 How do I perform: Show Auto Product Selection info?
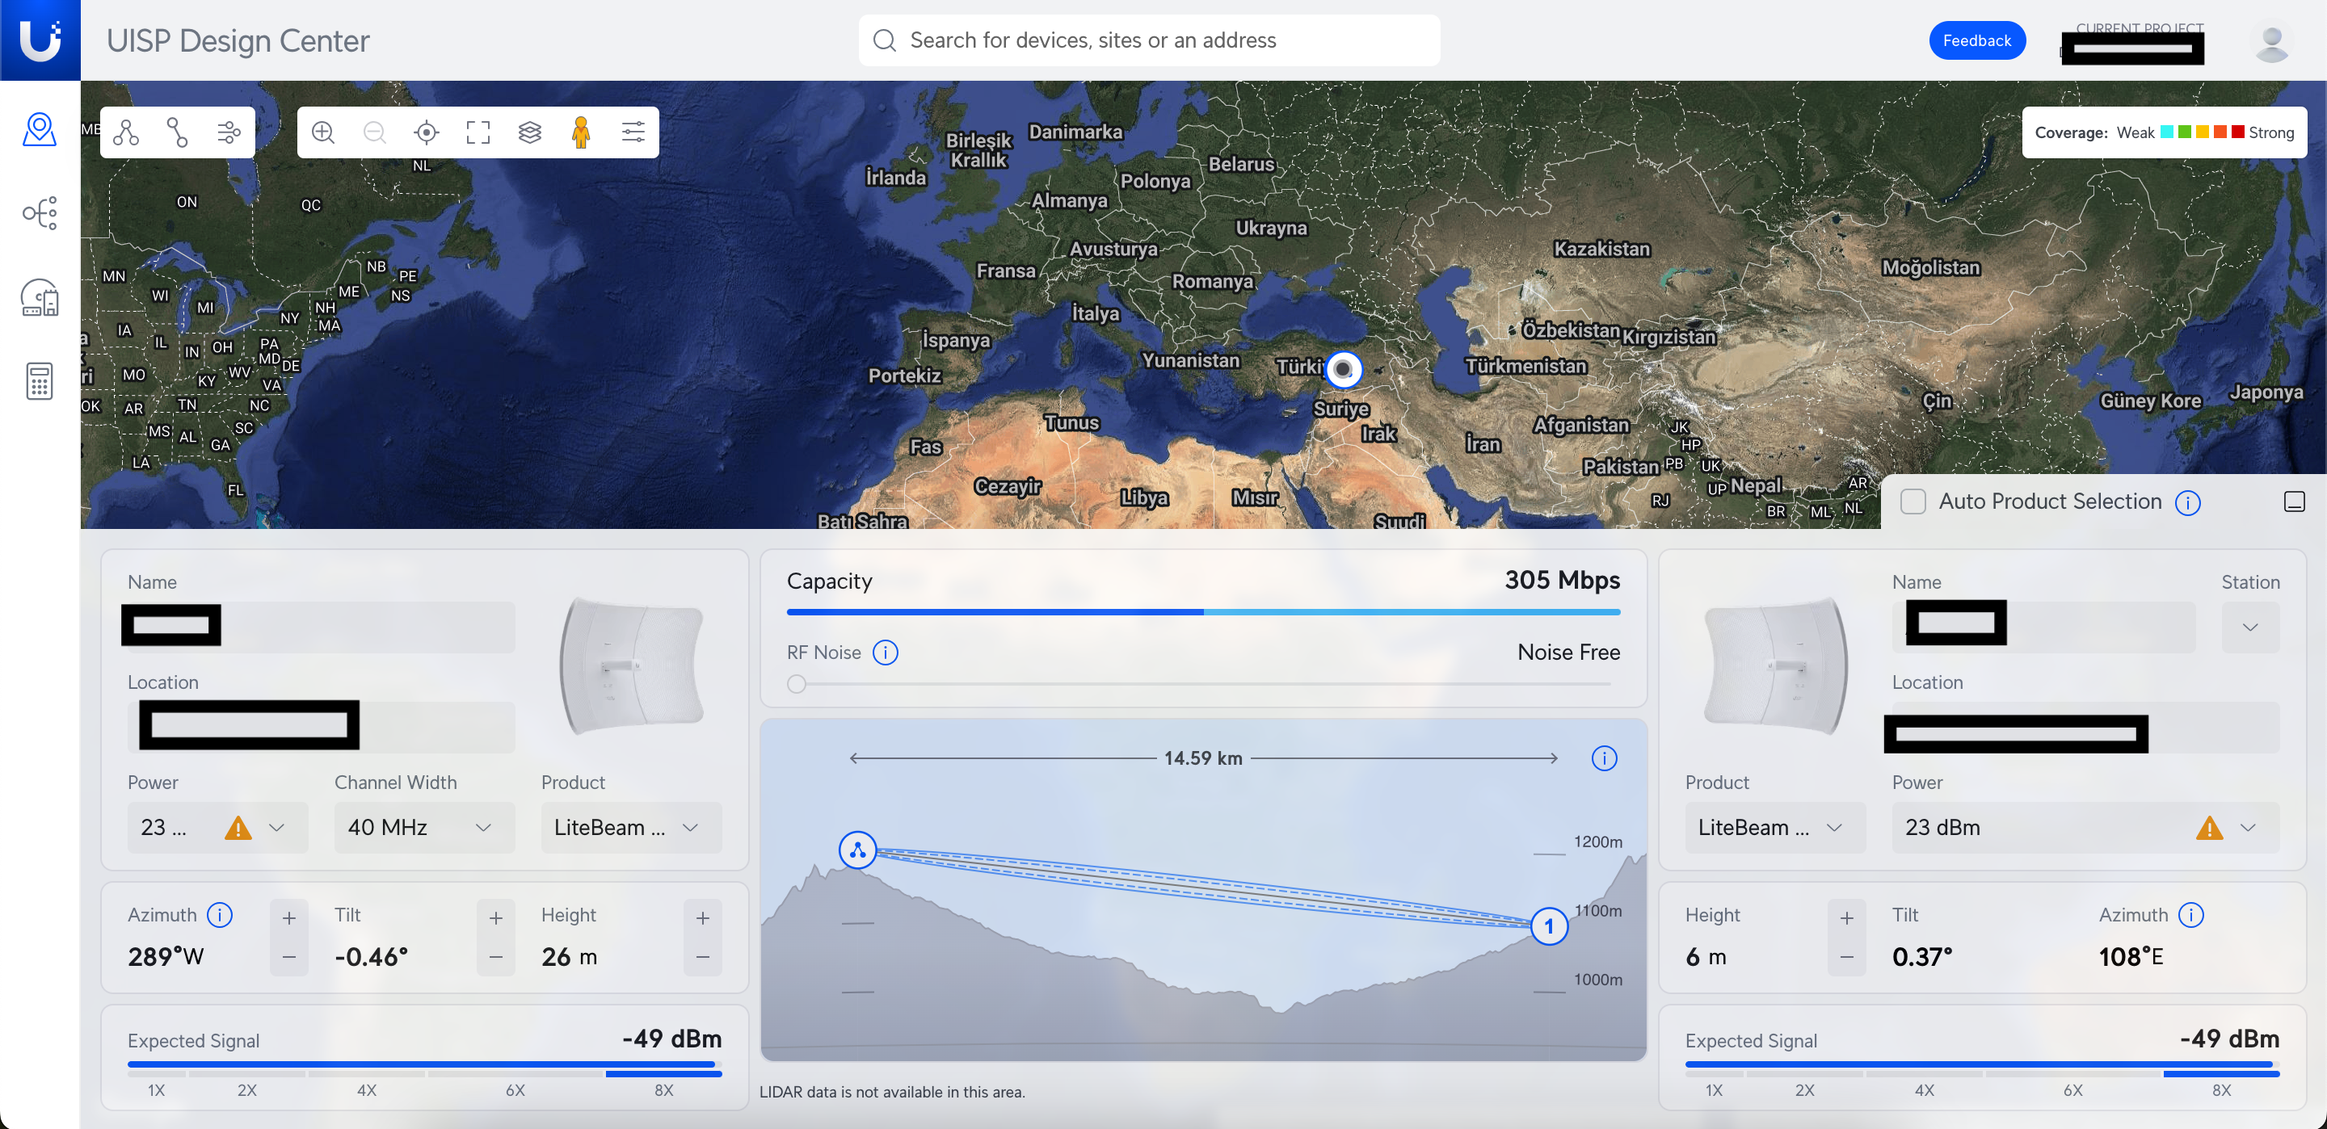pos(2188,502)
